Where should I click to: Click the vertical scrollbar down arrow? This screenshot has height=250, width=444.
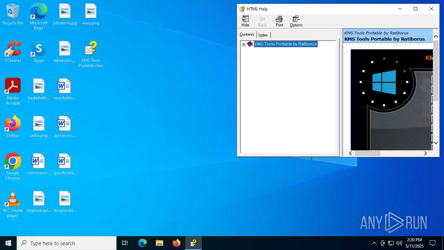(436, 143)
